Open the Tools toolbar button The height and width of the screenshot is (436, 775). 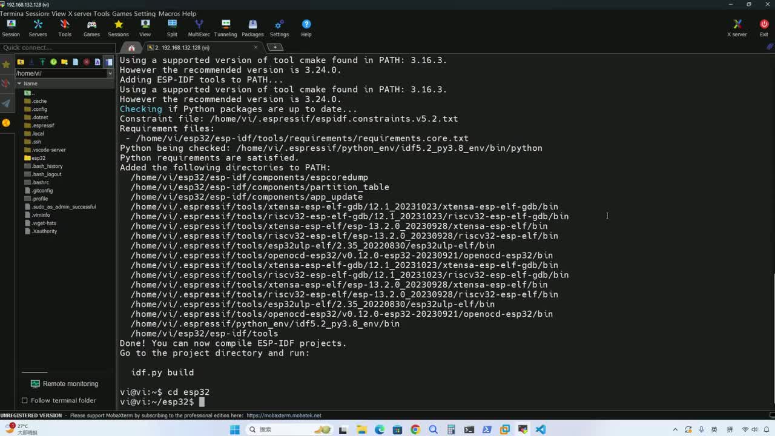[x=65, y=28]
